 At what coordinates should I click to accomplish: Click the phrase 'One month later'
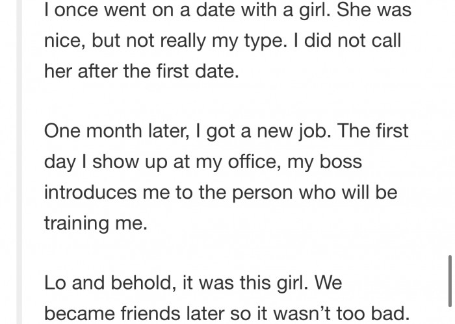pyautogui.click(x=116, y=131)
